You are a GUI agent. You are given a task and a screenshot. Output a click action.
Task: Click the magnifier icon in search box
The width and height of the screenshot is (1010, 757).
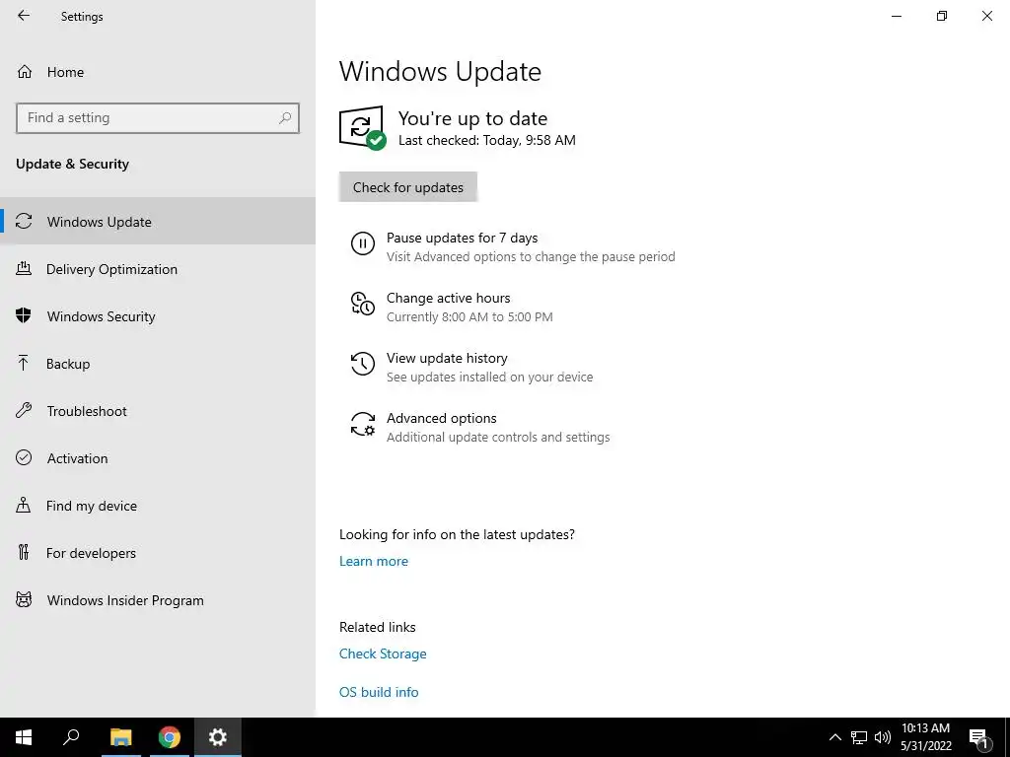coord(285,118)
